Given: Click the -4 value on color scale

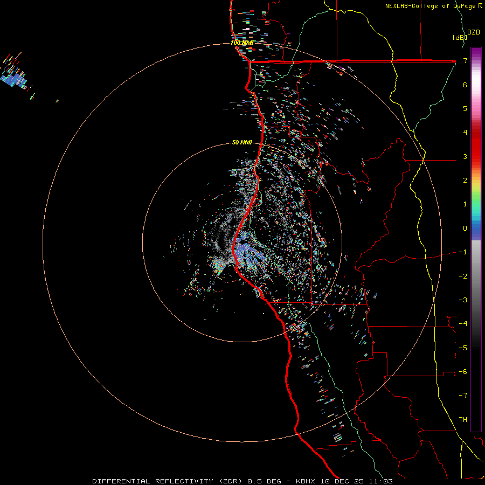Looking at the screenshot, I should [463, 324].
